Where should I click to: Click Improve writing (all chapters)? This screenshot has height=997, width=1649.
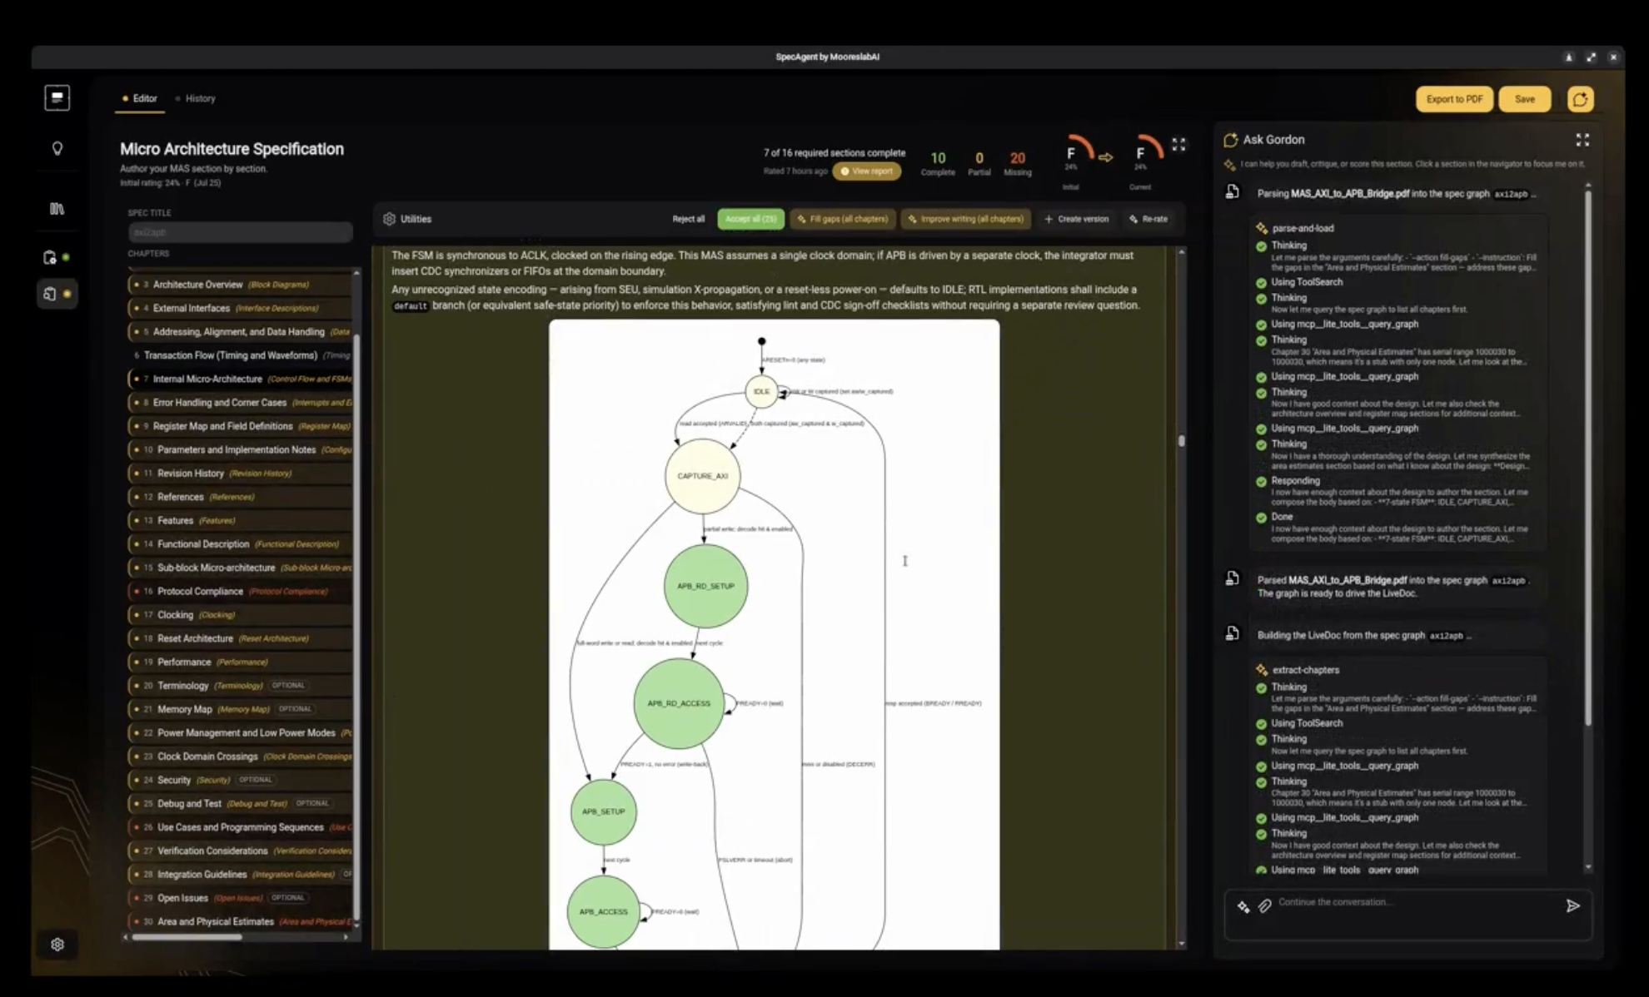tap(966, 219)
